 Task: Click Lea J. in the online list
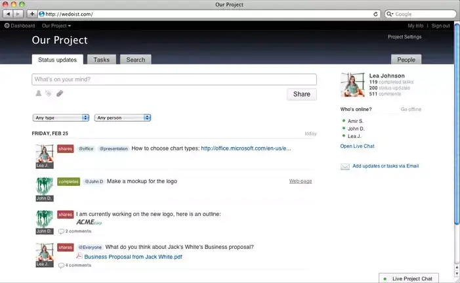354,136
